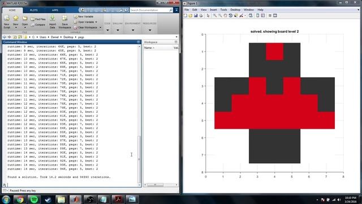Switch to the PLOTS ribbon tab

click(34, 10)
